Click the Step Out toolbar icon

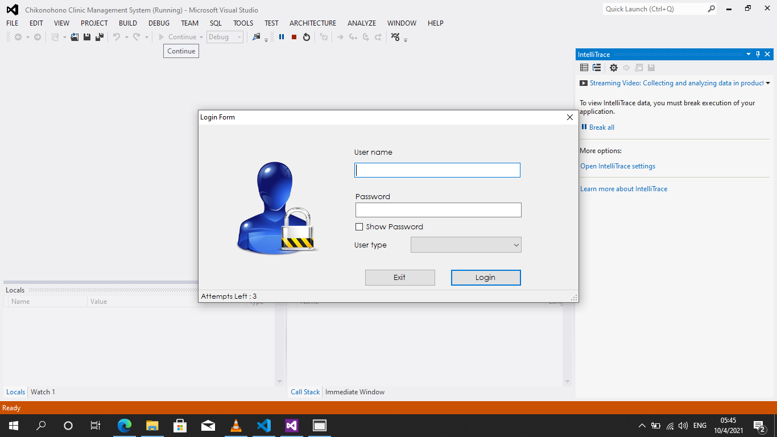tap(378, 37)
